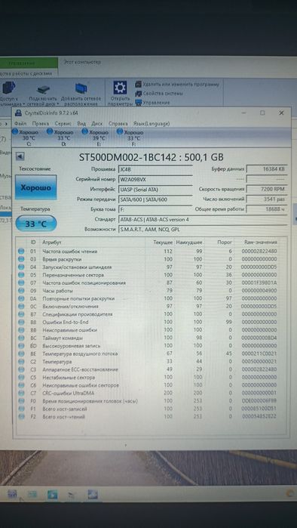Click Скорость вращения field 7200 RPM
Screen dimensions: 297x528
pyautogui.click(x=267, y=190)
